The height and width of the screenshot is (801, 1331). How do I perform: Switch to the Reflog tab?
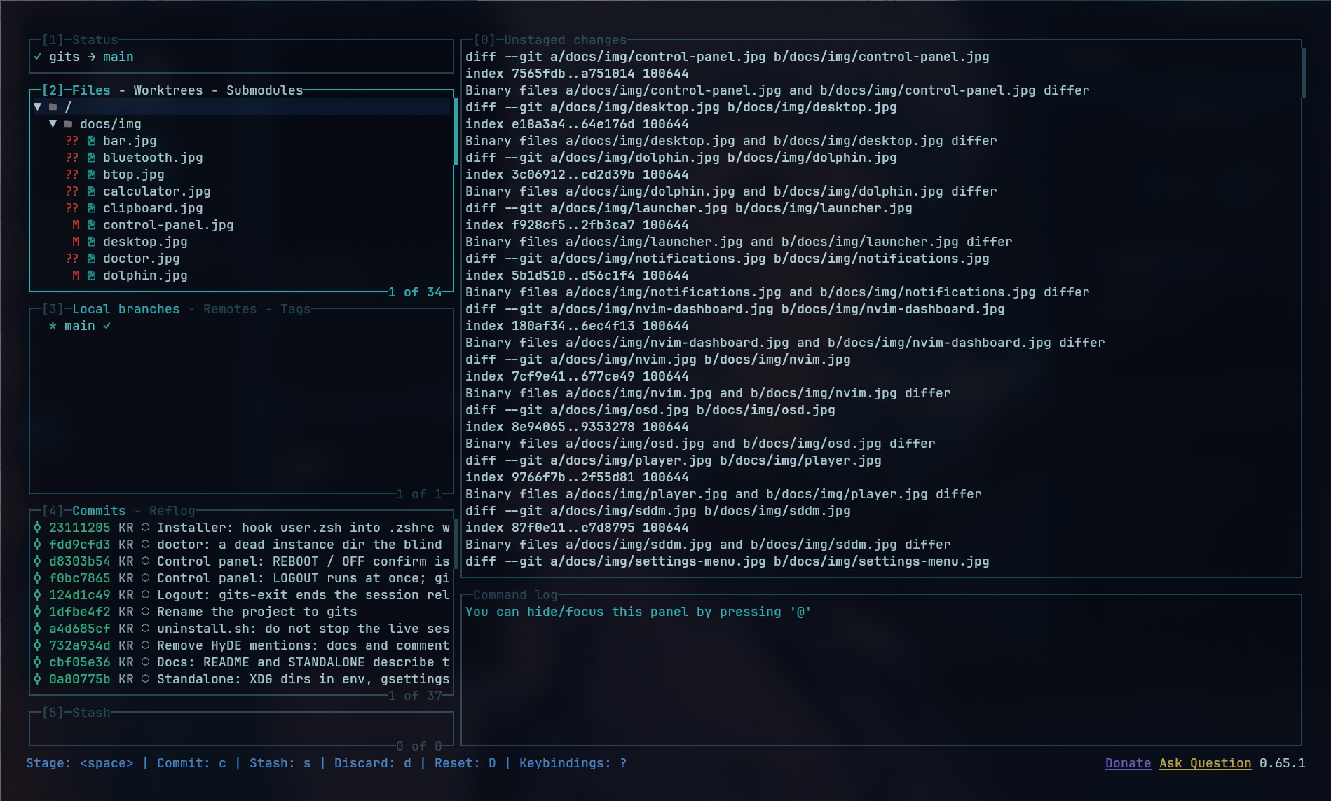[172, 511]
